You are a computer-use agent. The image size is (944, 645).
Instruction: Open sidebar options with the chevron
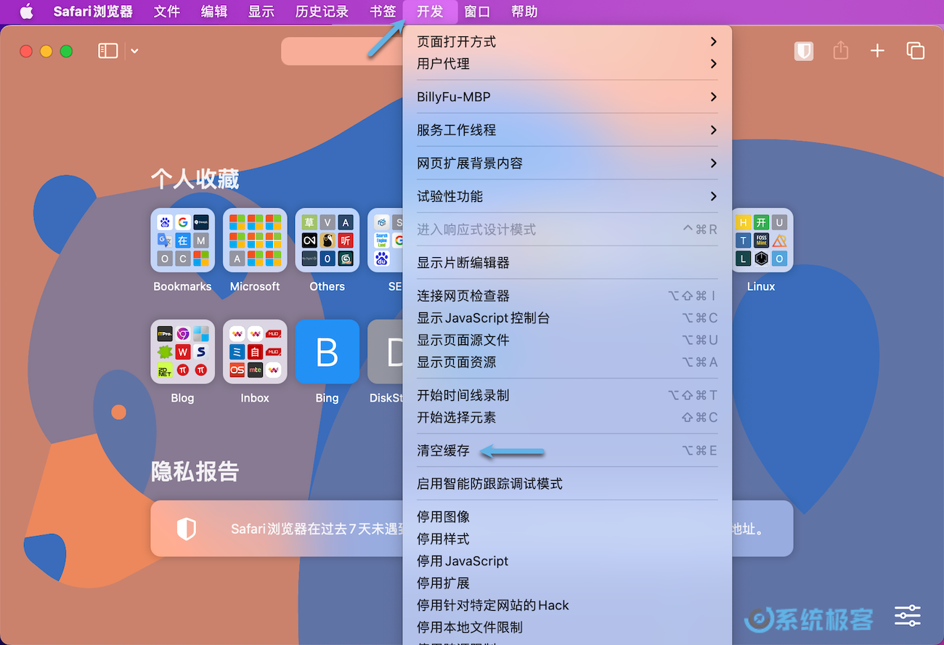(x=134, y=51)
